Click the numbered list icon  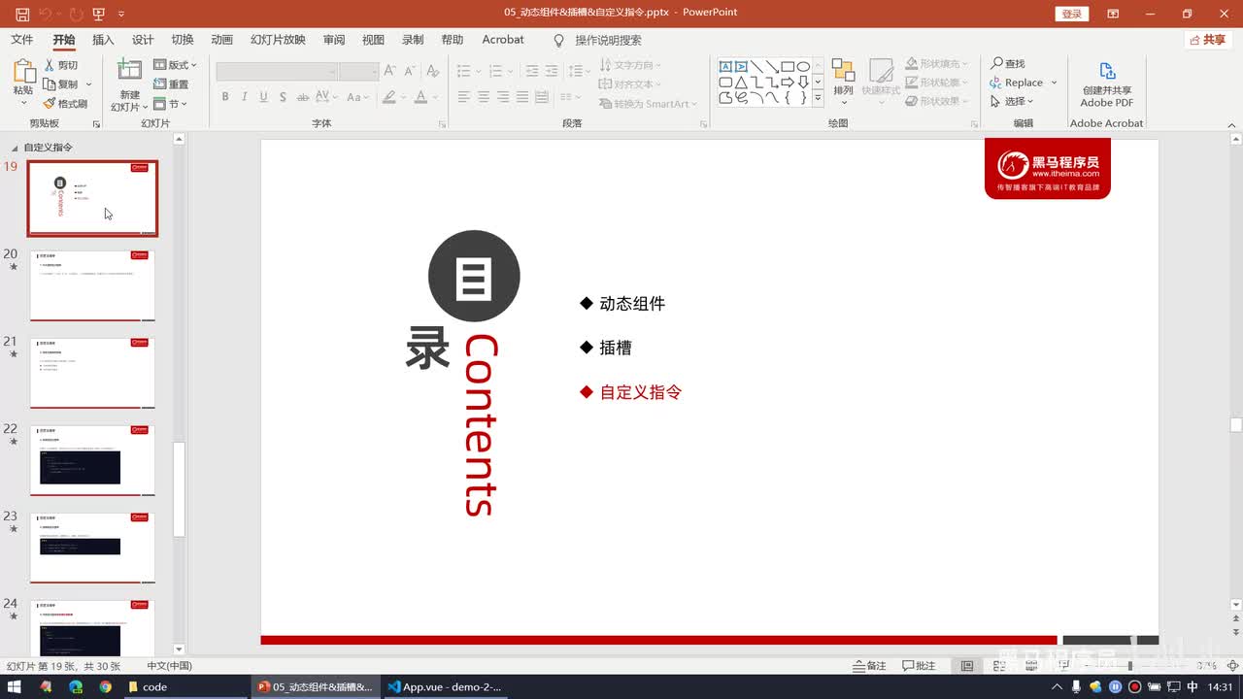click(x=497, y=71)
